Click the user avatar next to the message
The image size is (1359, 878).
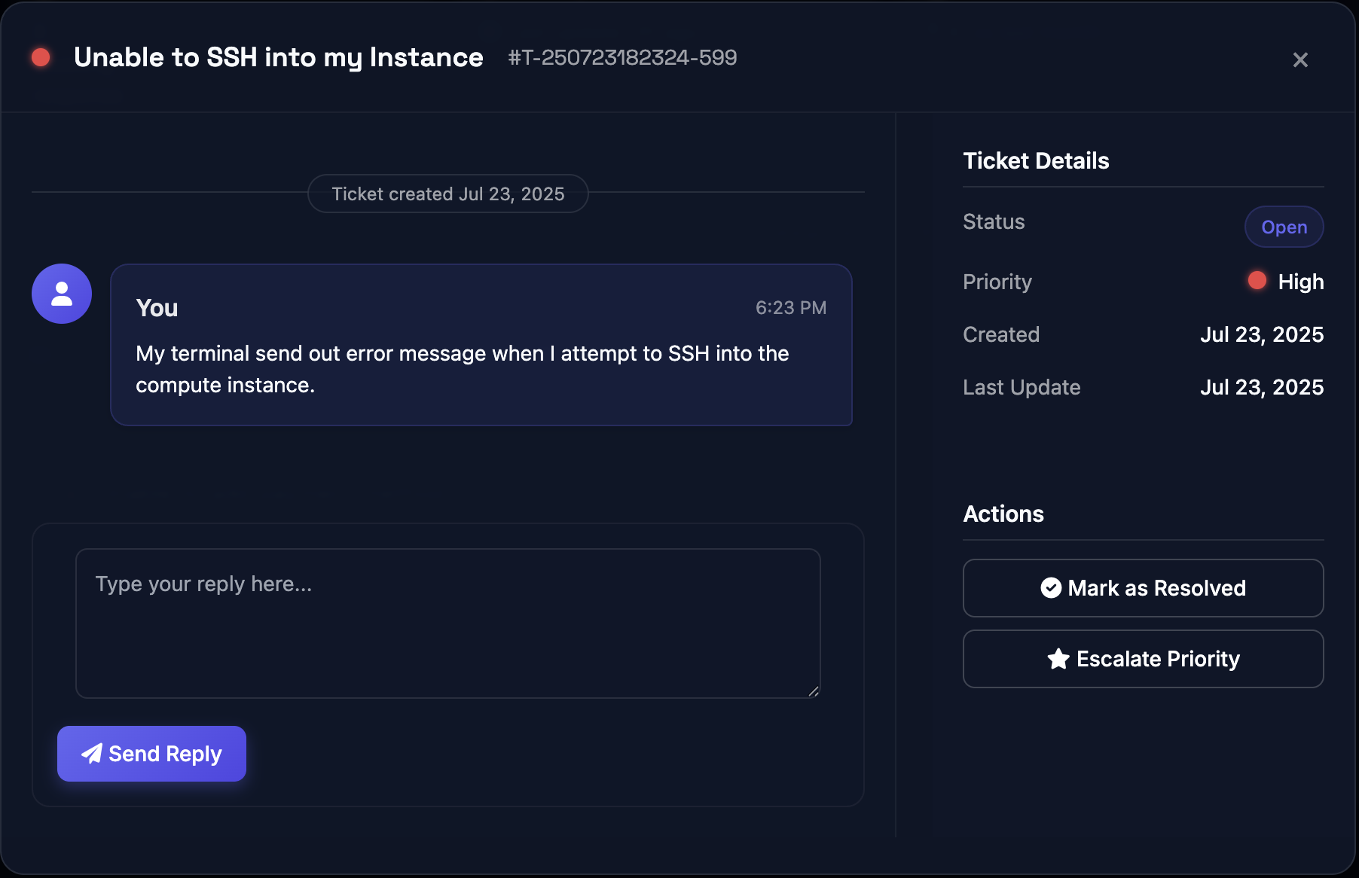[61, 294]
